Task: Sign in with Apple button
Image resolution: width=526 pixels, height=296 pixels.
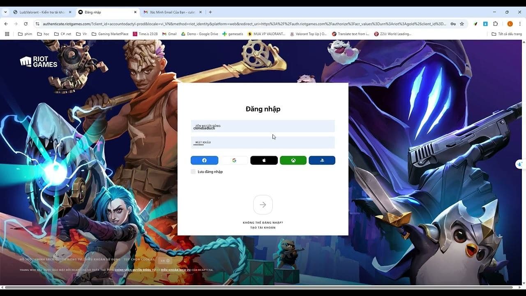Action: (264, 160)
